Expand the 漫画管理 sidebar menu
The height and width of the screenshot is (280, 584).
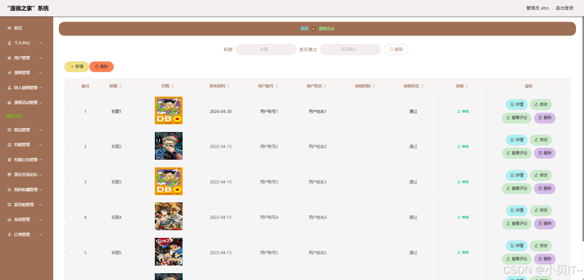pos(26,73)
